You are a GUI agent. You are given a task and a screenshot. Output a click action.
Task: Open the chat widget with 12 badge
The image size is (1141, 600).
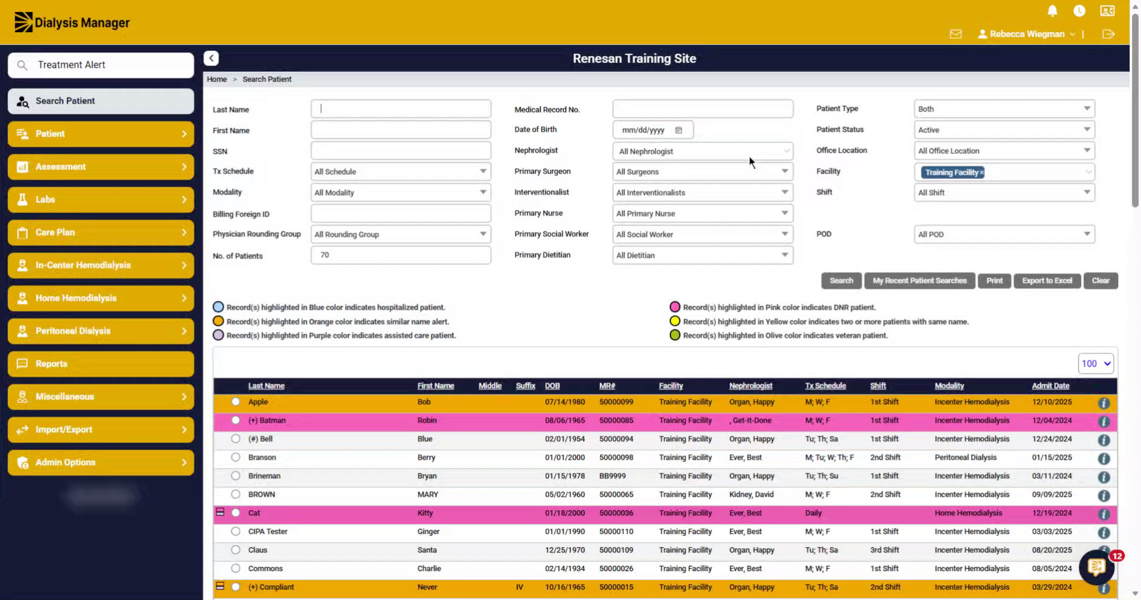click(x=1097, y=567)
